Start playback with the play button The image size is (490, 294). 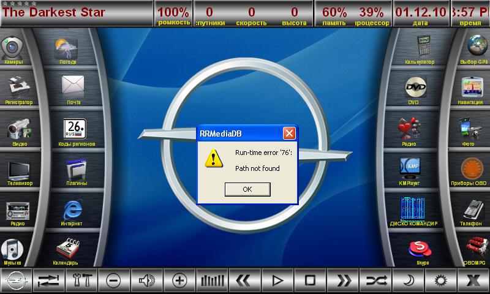pyautogui.click(x=277, y=281)
